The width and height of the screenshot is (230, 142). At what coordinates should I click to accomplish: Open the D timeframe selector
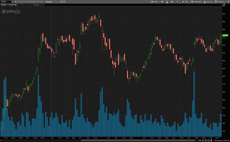click(178, 2)
